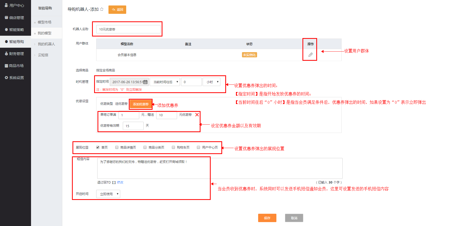Open the 小时 unit dropdown
The width and height of the screenshot is (455, 226).
tap(212, 82)
